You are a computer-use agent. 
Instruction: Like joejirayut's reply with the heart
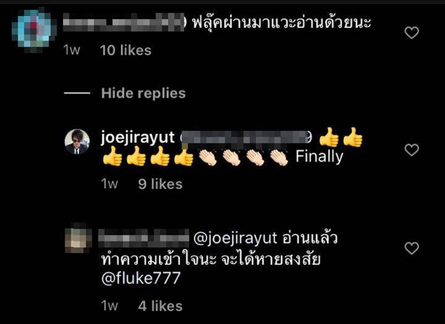pyautogui.click(x=411, y=150)
